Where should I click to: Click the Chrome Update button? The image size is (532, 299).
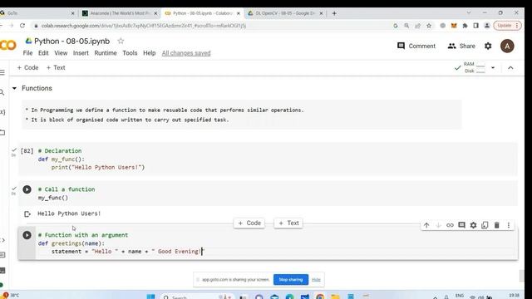point(507,26)
